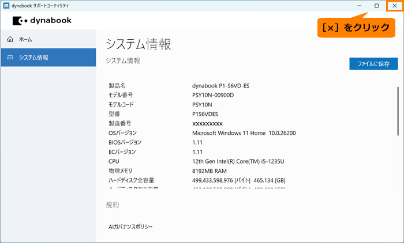Click the 製品名 value dynabook P1-S6VD-ES

coord(220,86)
